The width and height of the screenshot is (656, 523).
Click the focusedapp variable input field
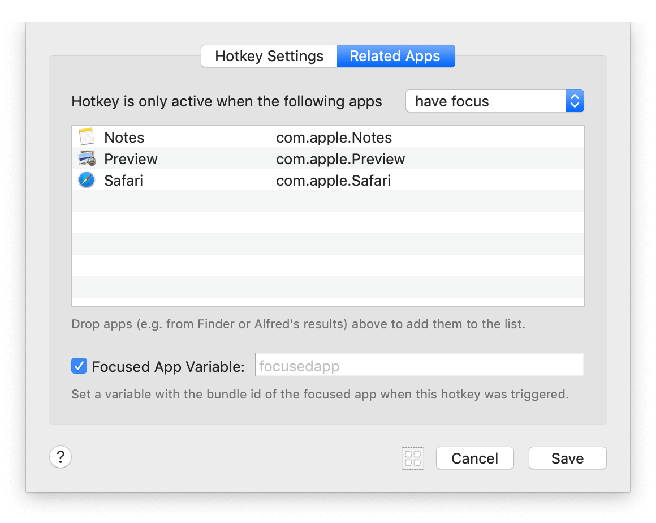pos(420,365)
